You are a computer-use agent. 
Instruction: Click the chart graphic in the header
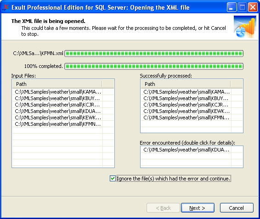coord(245,27)
